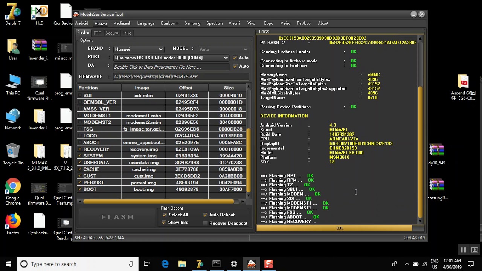Switch to MobileSea Service Tool taskbar icon

pyautogui.click(x=251, y=264)
